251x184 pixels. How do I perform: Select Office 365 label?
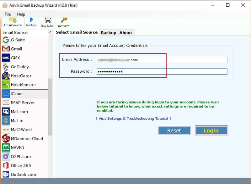tap(21, 166)
